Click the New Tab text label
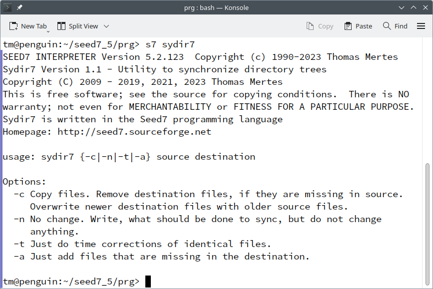433x289 pixels. click(x=33, y=26)
